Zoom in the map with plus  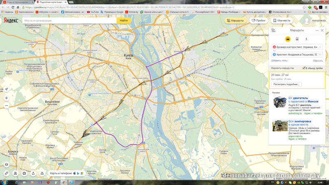pos(7,98)
